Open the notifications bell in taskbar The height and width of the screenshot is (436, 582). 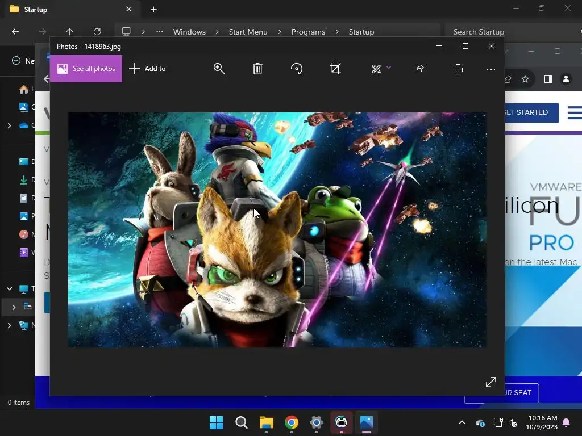pos(567,422)
